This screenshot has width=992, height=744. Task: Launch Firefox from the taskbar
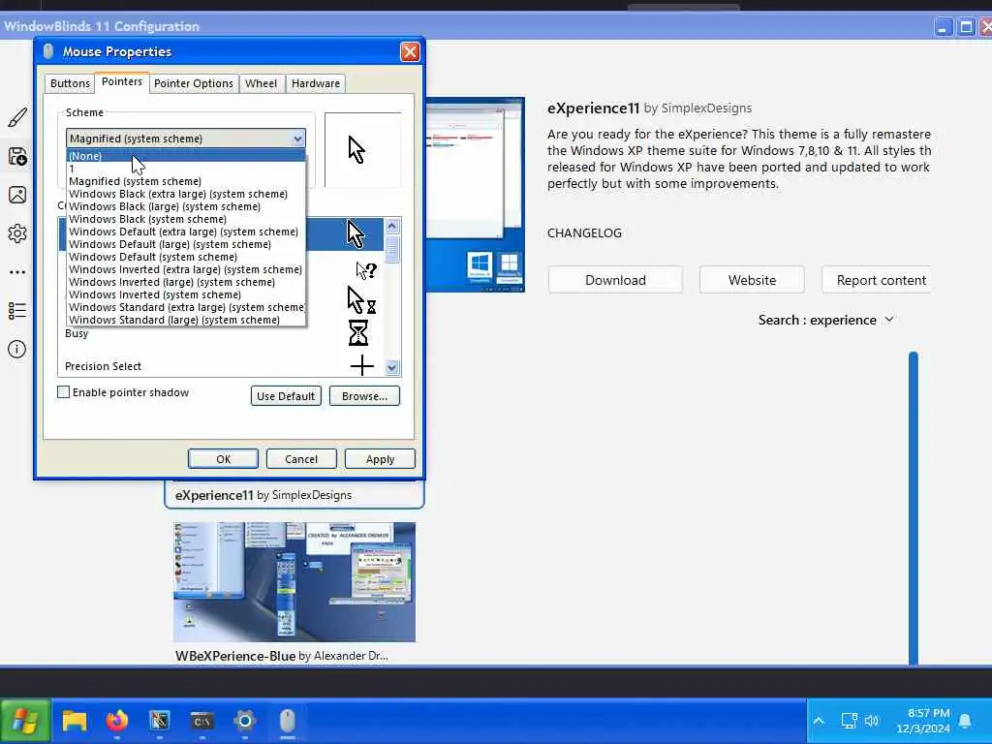[117, 721]
